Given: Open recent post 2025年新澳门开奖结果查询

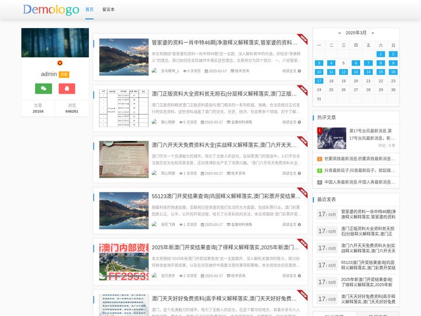Looking at the screenshot, I should pyautogui.click(x=367, y=282).
